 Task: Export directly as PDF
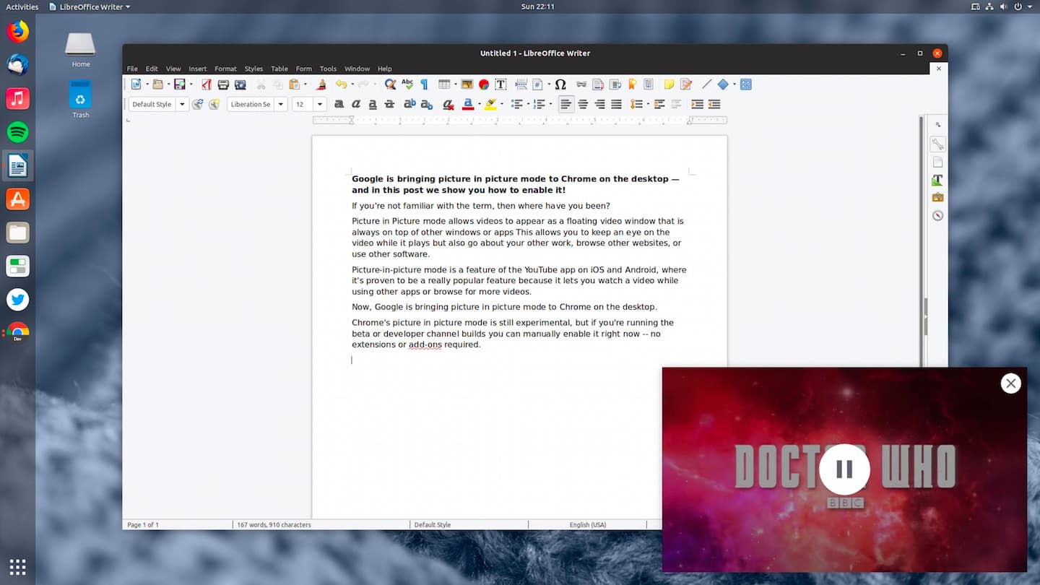click(x=207, y=84)
